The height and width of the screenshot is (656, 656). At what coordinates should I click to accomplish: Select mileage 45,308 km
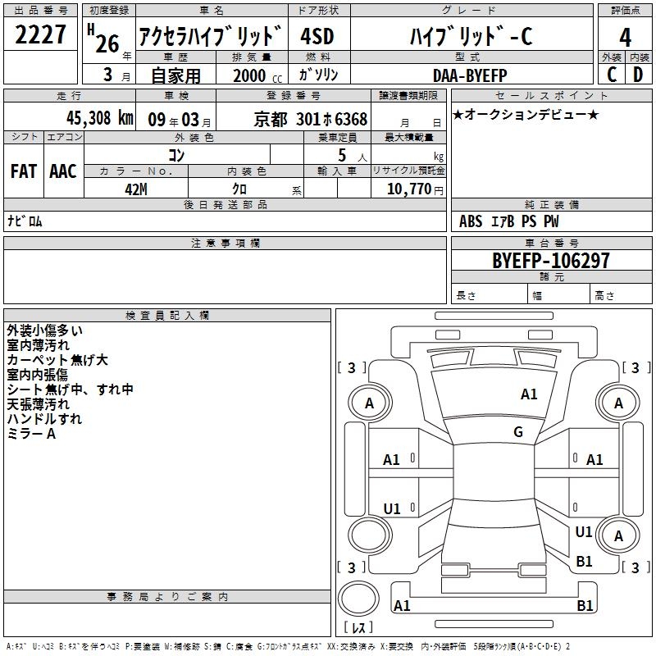[100, 118]
